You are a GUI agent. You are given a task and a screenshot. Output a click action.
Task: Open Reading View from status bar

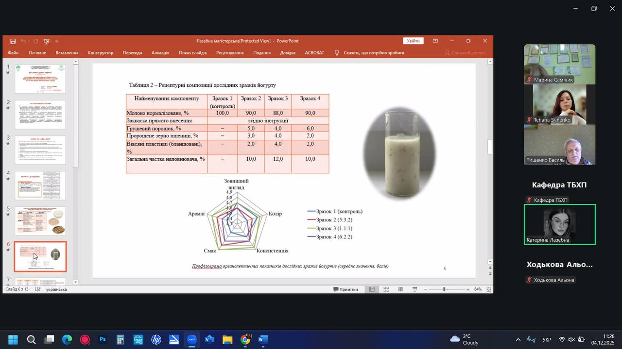click(400, 289)
